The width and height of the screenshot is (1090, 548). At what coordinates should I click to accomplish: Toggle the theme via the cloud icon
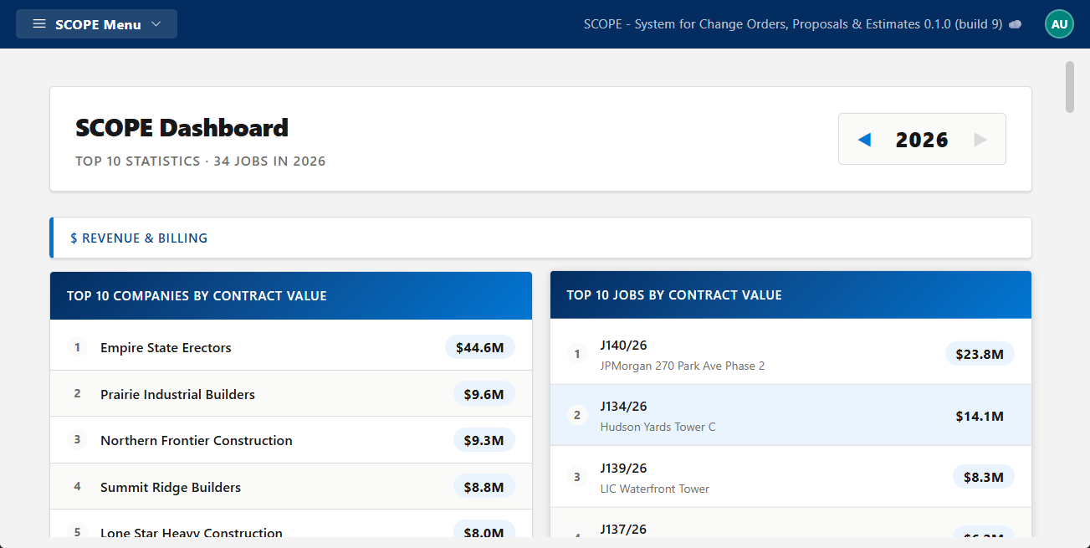(x=1015, y=25)
